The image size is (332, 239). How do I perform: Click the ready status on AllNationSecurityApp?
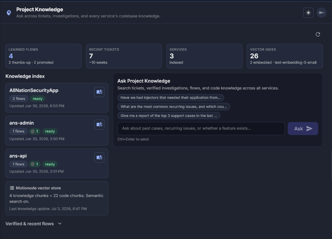[37, 98]
